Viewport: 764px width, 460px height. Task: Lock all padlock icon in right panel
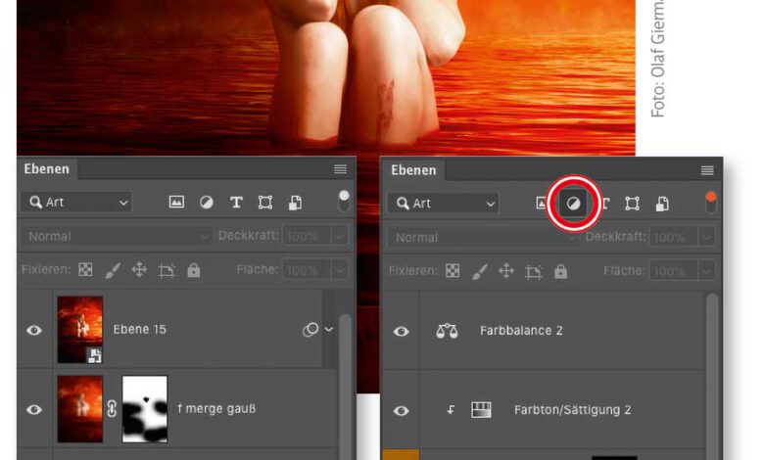560,271
